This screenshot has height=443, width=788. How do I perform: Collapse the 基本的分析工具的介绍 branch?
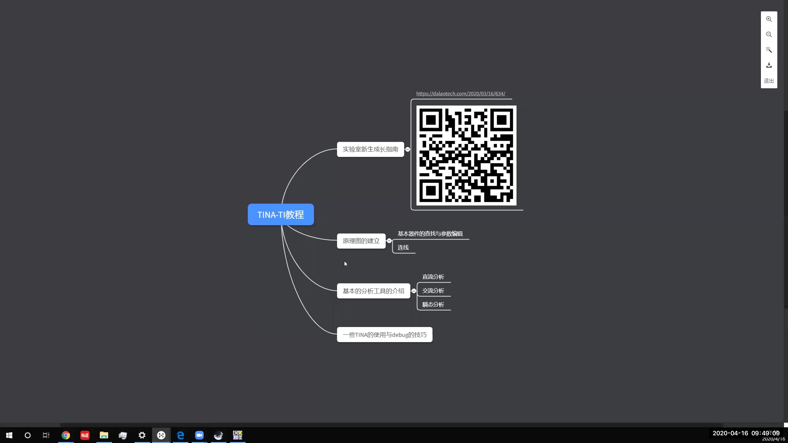tap(414, 291)
